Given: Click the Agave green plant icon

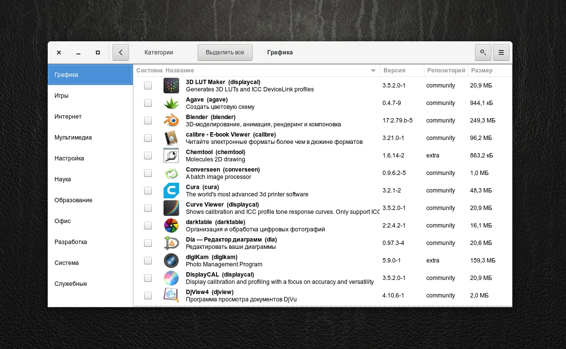Looking at the screenshot, I should click(x=171, y=103).
